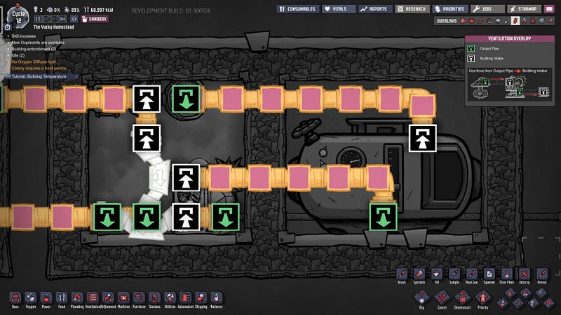Set game speed to double fast-forward
This screenshot has height=315, width=561.
(55, 19)
